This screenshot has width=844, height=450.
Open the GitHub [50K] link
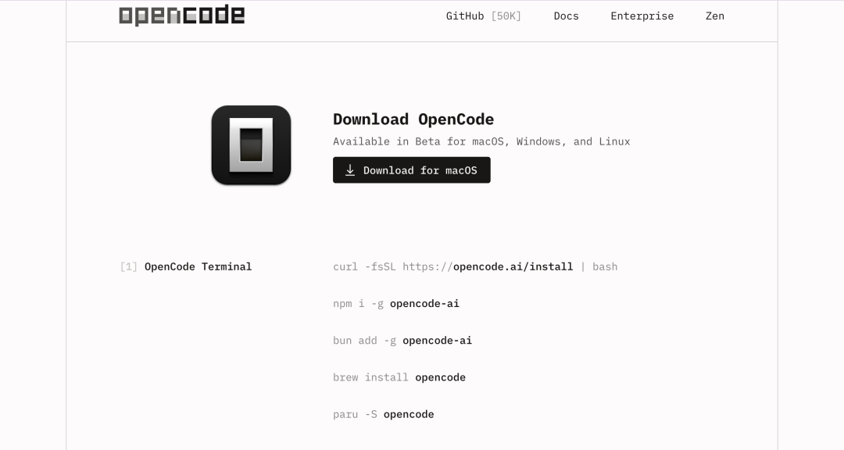[484, 16]
